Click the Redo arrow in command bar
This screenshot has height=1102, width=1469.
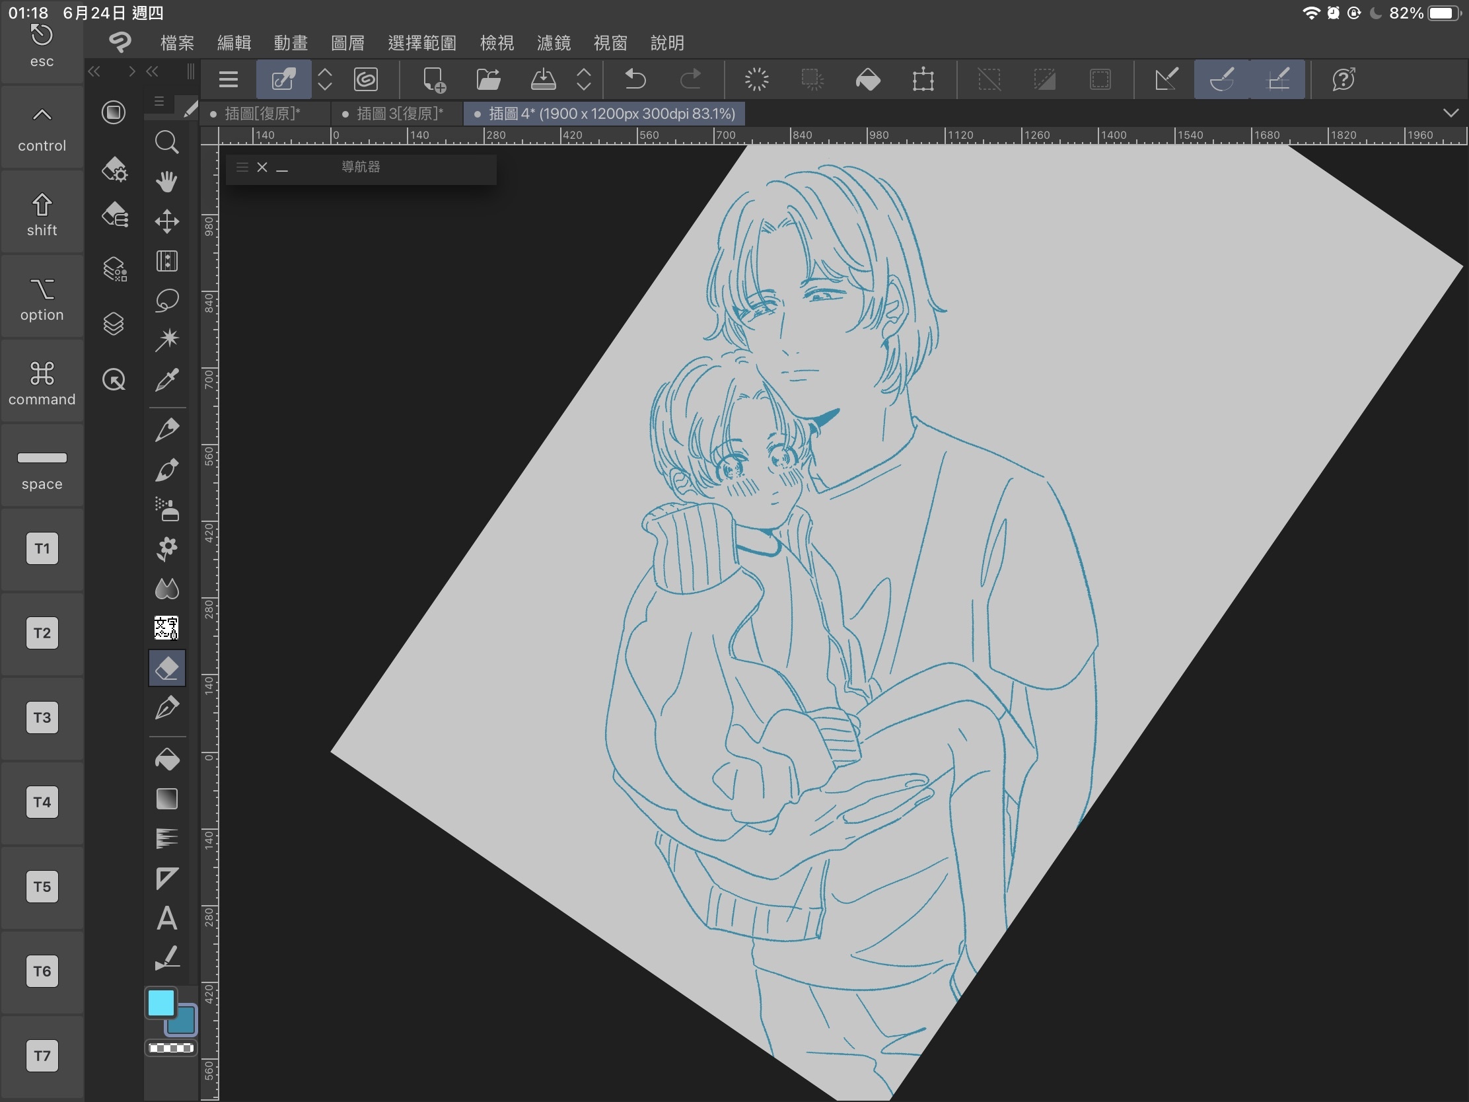tap(691, 80)
